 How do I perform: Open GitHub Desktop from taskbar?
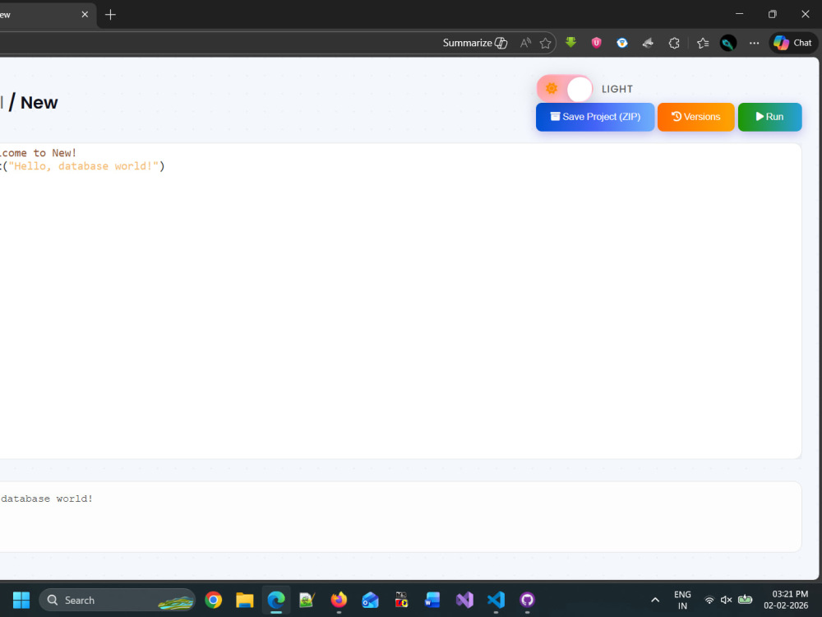point(527,600)
